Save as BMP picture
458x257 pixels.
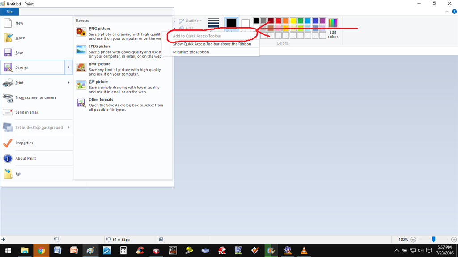coord(123,69)
